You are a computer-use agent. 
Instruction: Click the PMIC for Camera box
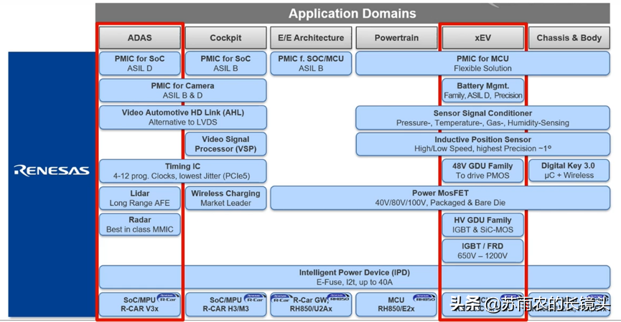tap(183, 90)
